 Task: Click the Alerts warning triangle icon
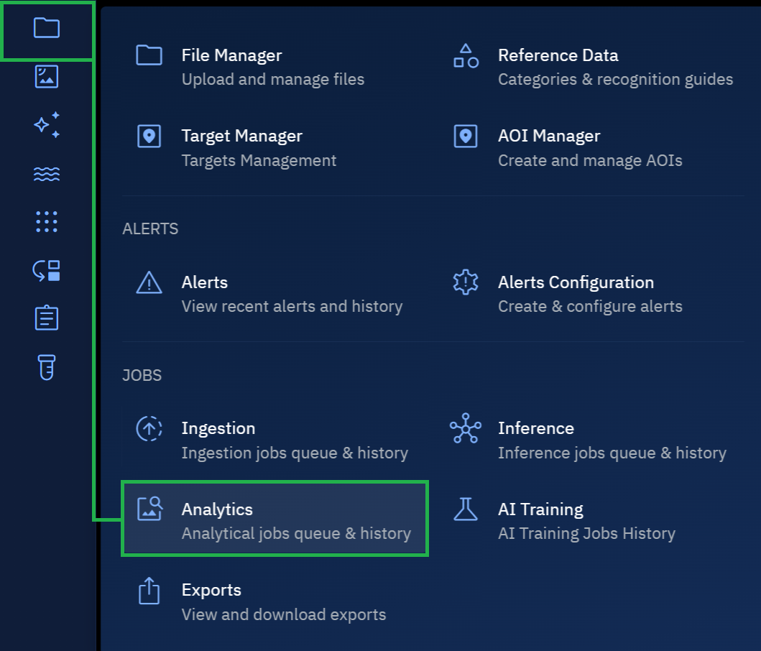pos(149,283)
